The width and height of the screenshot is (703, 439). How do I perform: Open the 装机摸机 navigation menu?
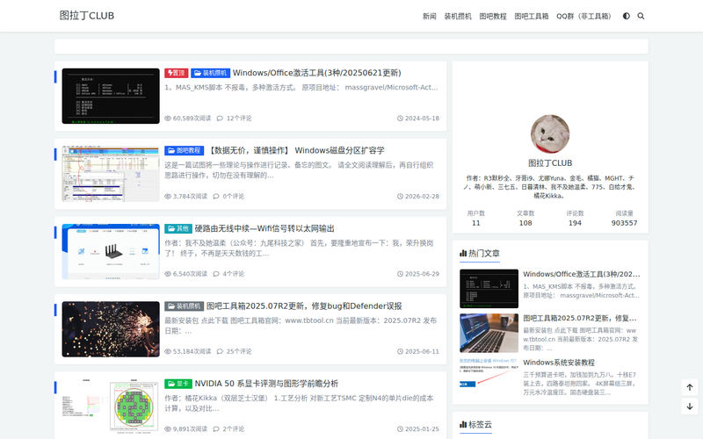(457, 16)
